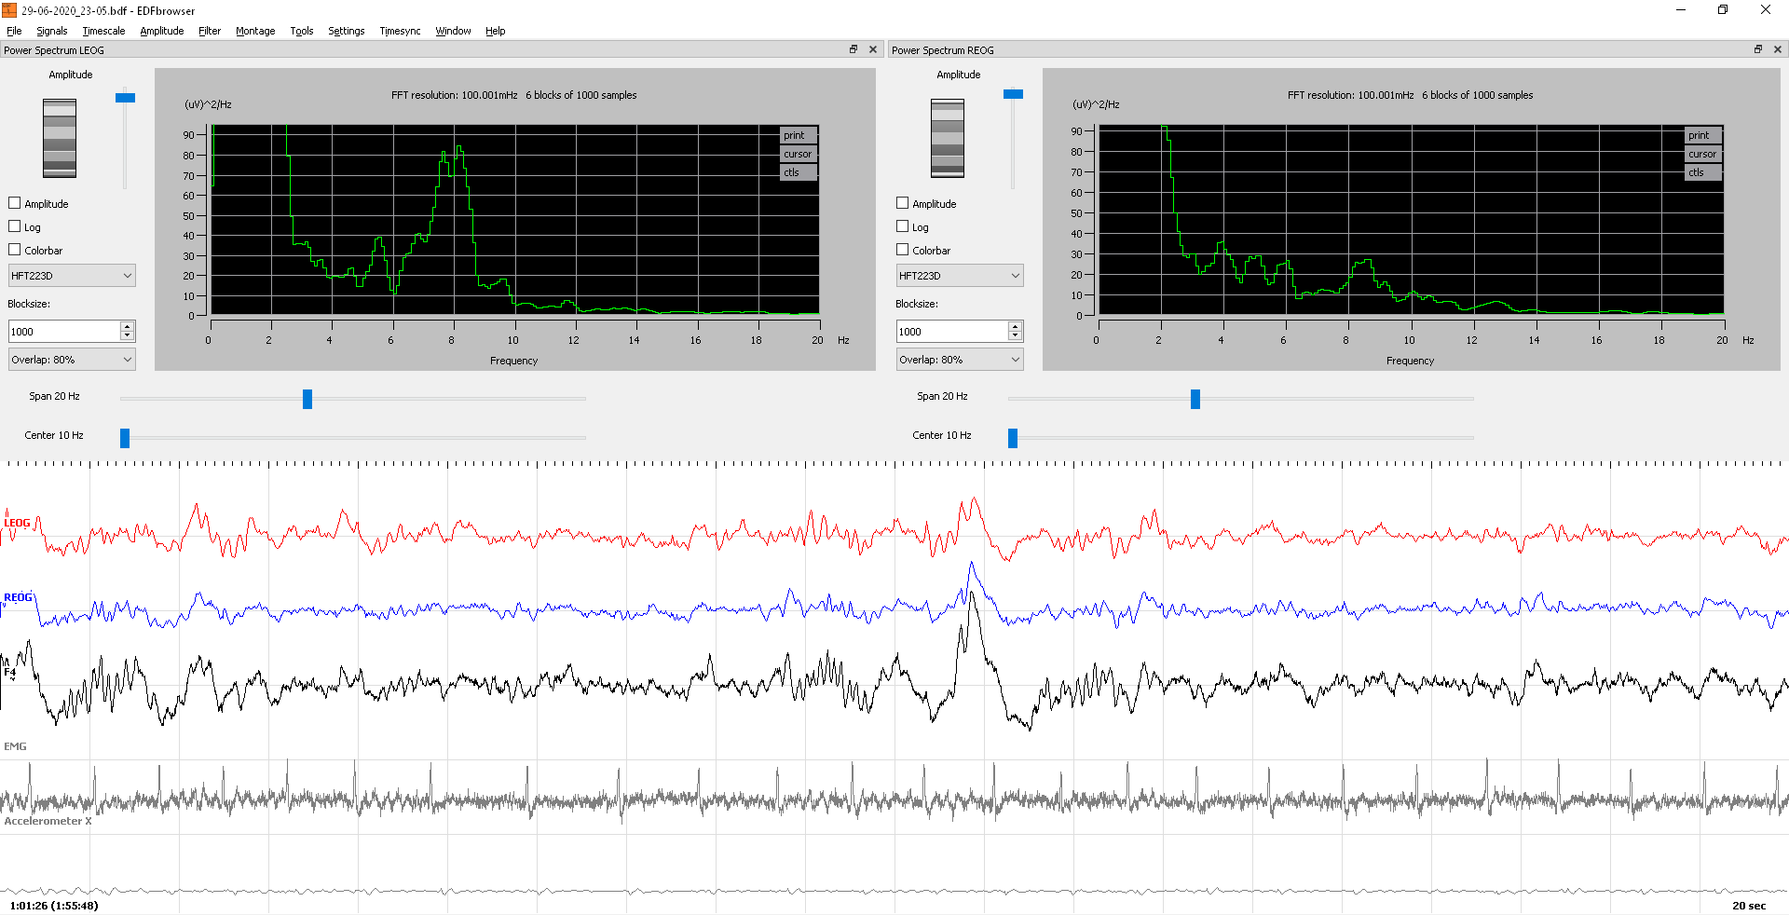Image resolution: width=1789 pixels, height=915 pixels.
Task: Enable Amplitude checkbox in REOG panel
Action: click(903, 203)
